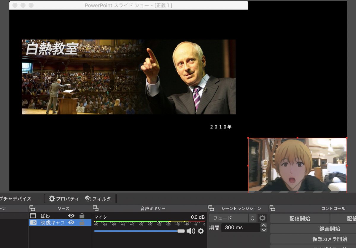Open the マイク audio settings gear
Screen dimensions: 356x248
(201, 231)
